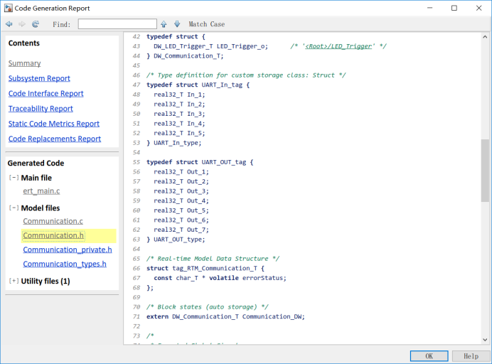Click scrollbar down arrow in code pane
Image resolution: width=492 pixels, height=364 pixels.
(x=485, y=340)
